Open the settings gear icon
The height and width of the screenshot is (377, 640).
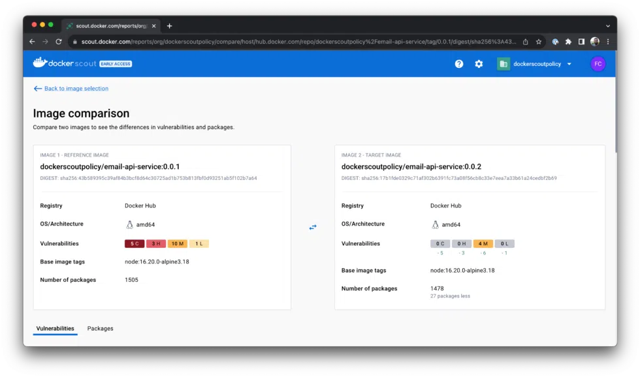point(479,64)
